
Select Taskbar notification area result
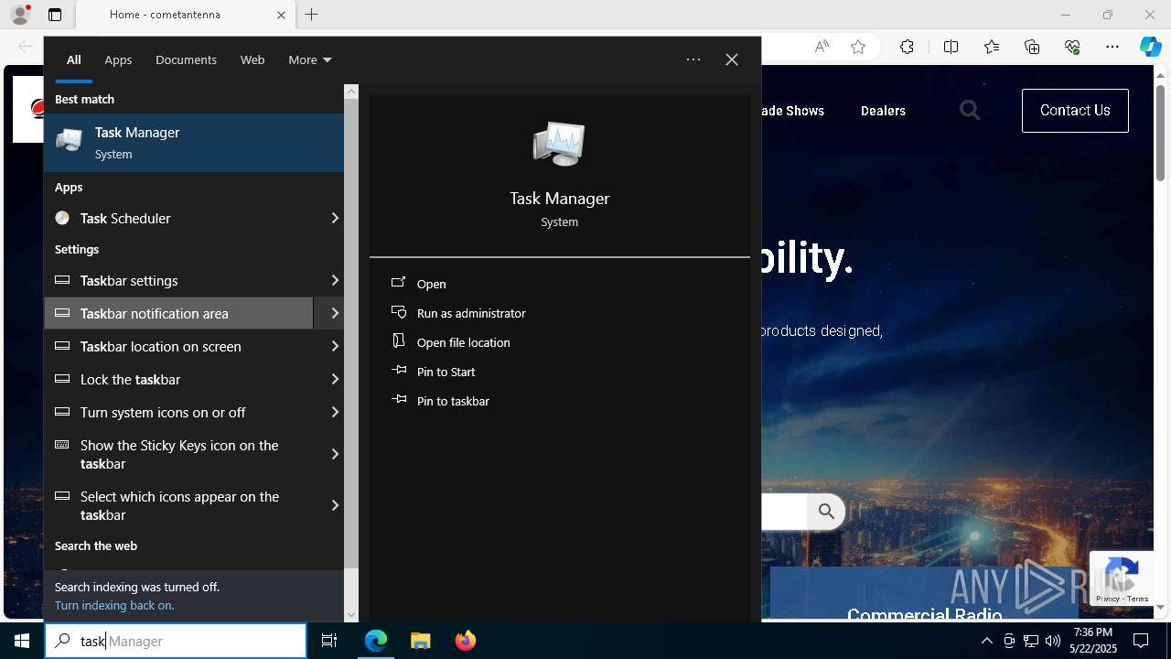coord(179,313)
